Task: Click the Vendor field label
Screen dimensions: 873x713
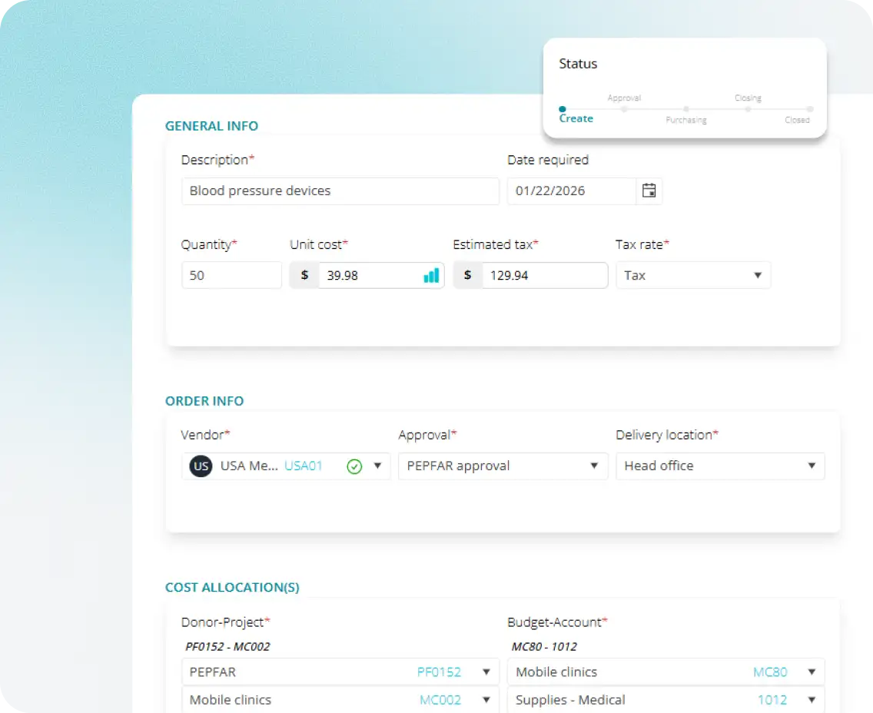Action: tap(205, 436)
